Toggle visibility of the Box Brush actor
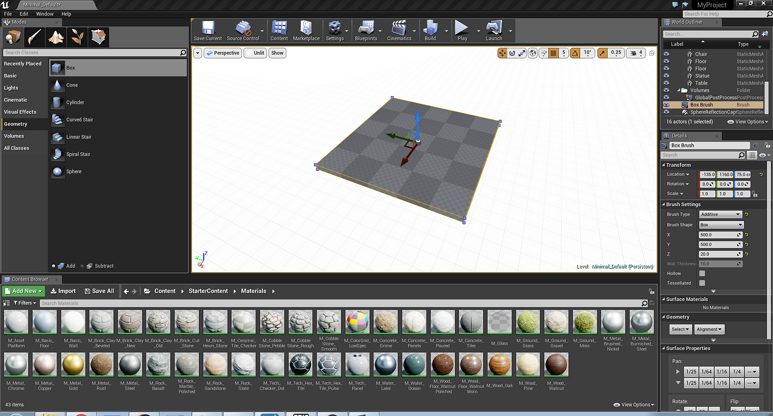 coord(665,105)
